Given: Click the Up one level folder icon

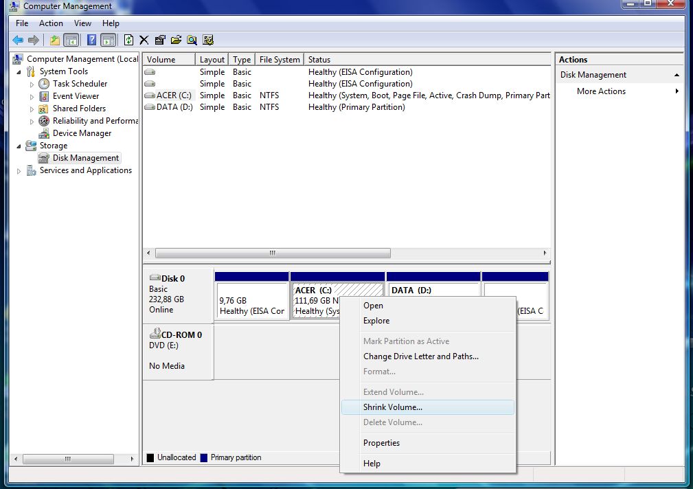Looking at the screenshot, I should [x=55, y=41].
